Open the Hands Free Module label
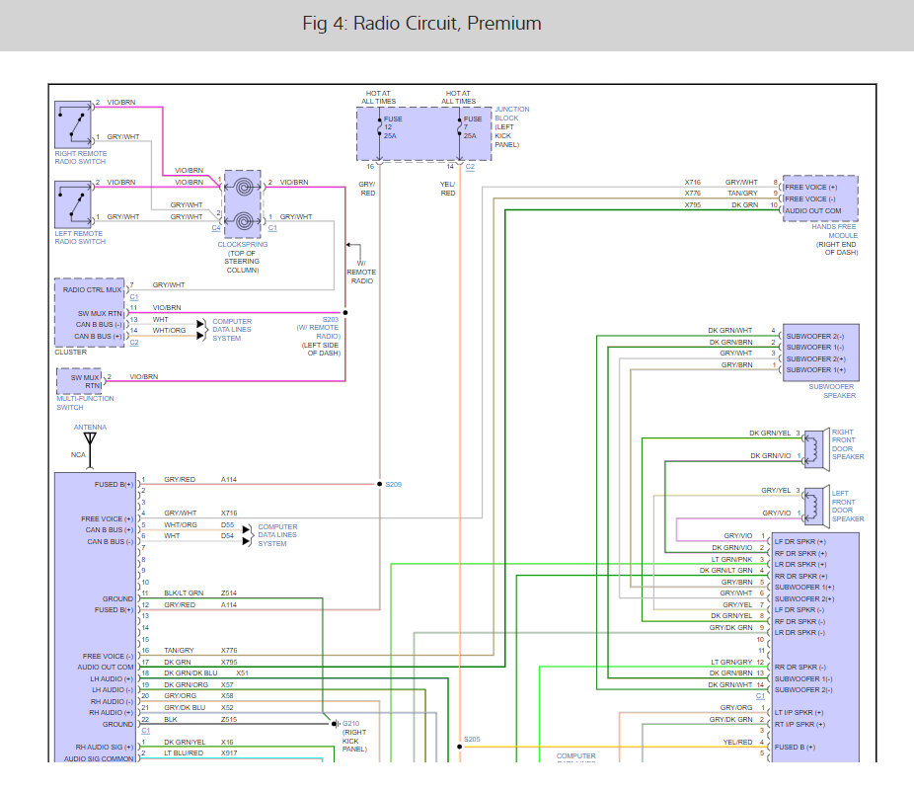The width and height of the screenshot is (914, 791). point(835,231)
